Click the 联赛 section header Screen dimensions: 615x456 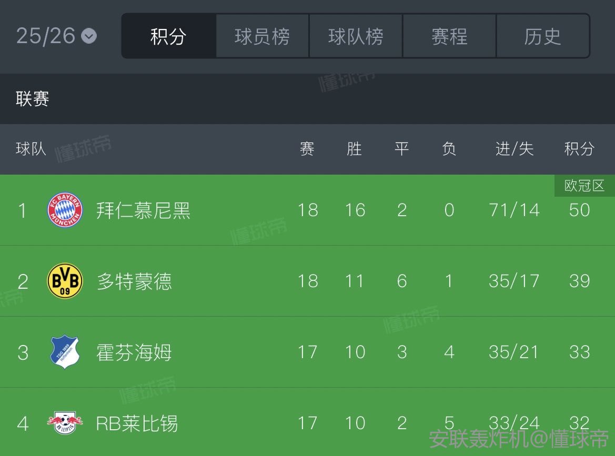[x=33, y=99]
